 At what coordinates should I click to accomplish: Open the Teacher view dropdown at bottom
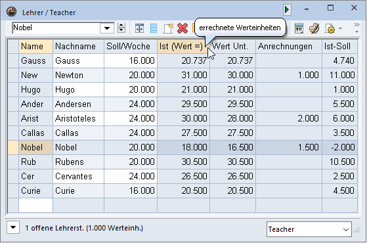coord(309,229)
